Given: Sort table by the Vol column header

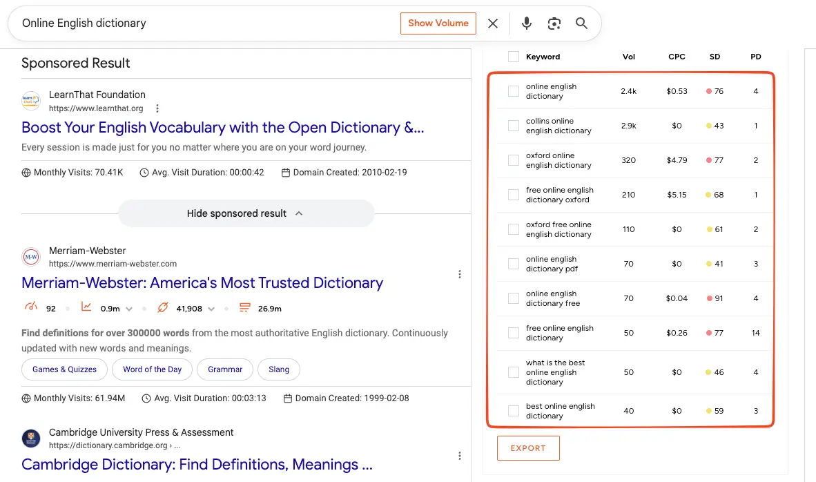Looking at the screenshot, I should [629, 57].
